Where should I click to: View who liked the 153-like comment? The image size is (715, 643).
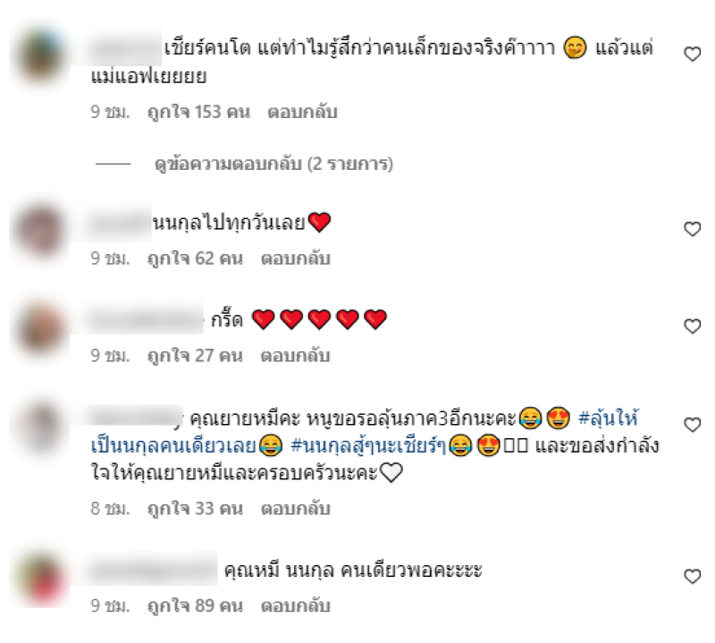point(198,112)
